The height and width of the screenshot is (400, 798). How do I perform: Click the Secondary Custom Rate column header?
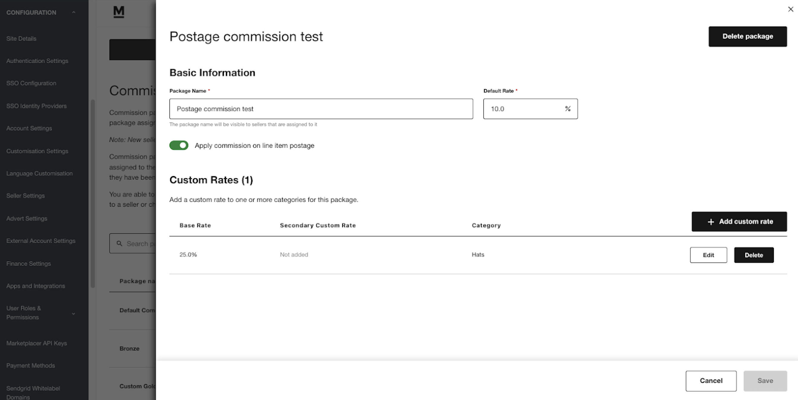(318, 226)
